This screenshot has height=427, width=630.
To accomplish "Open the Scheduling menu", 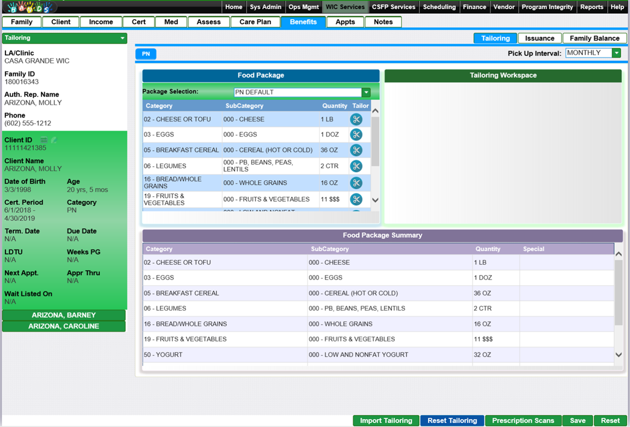I will (439, 7).
